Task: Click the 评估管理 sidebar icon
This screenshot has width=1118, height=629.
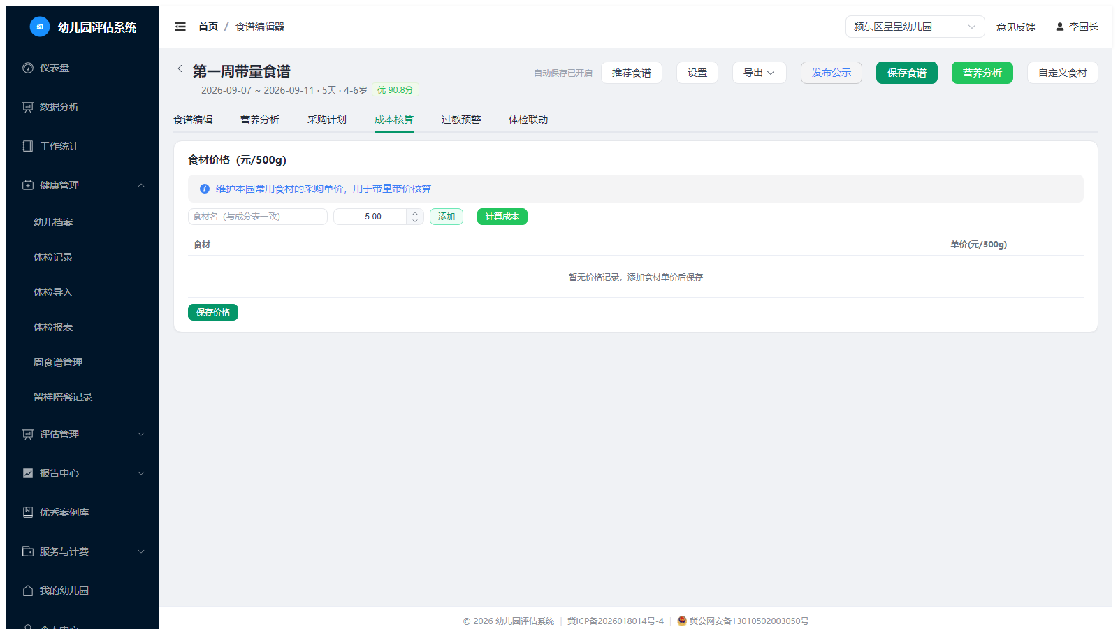Action: point(28,434)
